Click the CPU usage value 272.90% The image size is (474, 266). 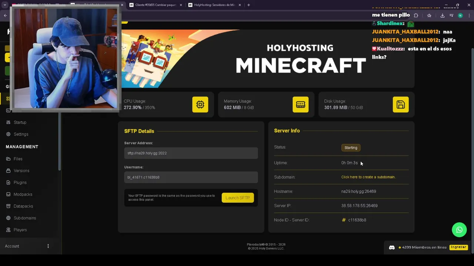[133, 108]
